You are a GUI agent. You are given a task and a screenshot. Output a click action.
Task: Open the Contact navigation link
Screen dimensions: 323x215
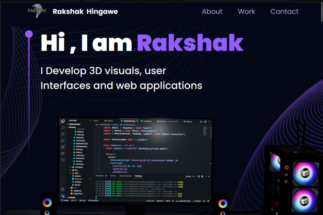pyautogui.click(x=284, y=11)
